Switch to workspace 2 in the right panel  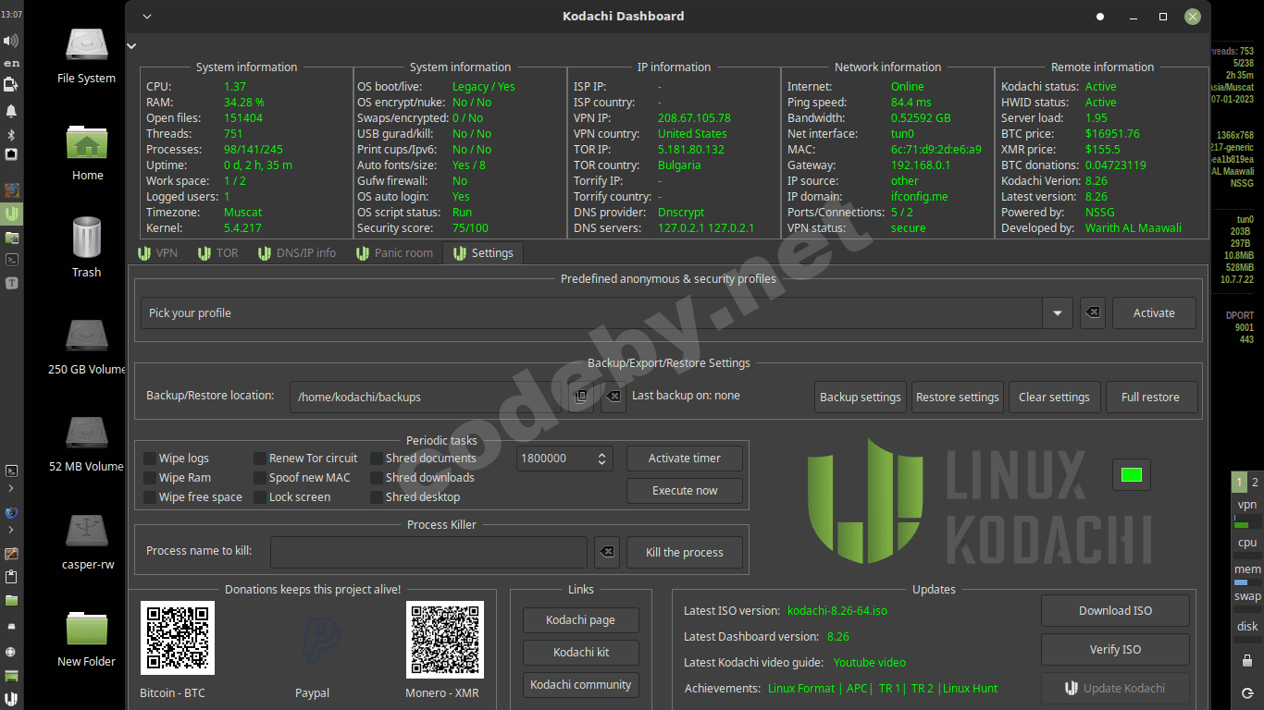pyautogui.click(x=1255, y=482)
